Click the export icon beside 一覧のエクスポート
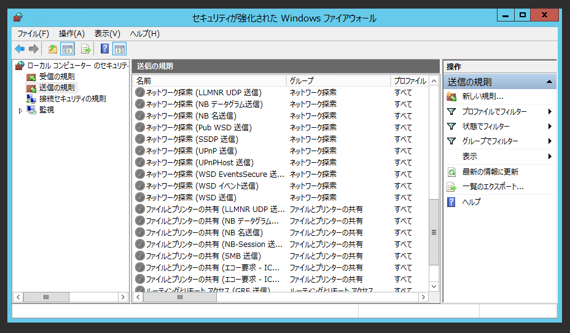This screenshot has width=570, height=333. 451,187
